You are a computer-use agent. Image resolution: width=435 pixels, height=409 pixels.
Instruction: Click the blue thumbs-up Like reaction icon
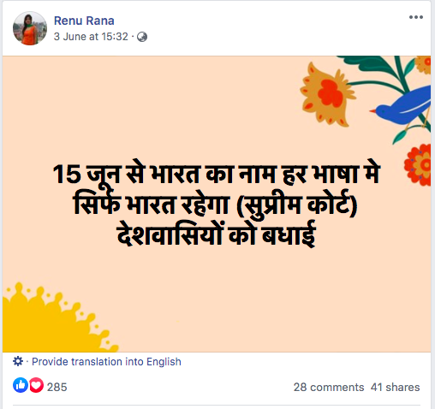click(21, 385)
